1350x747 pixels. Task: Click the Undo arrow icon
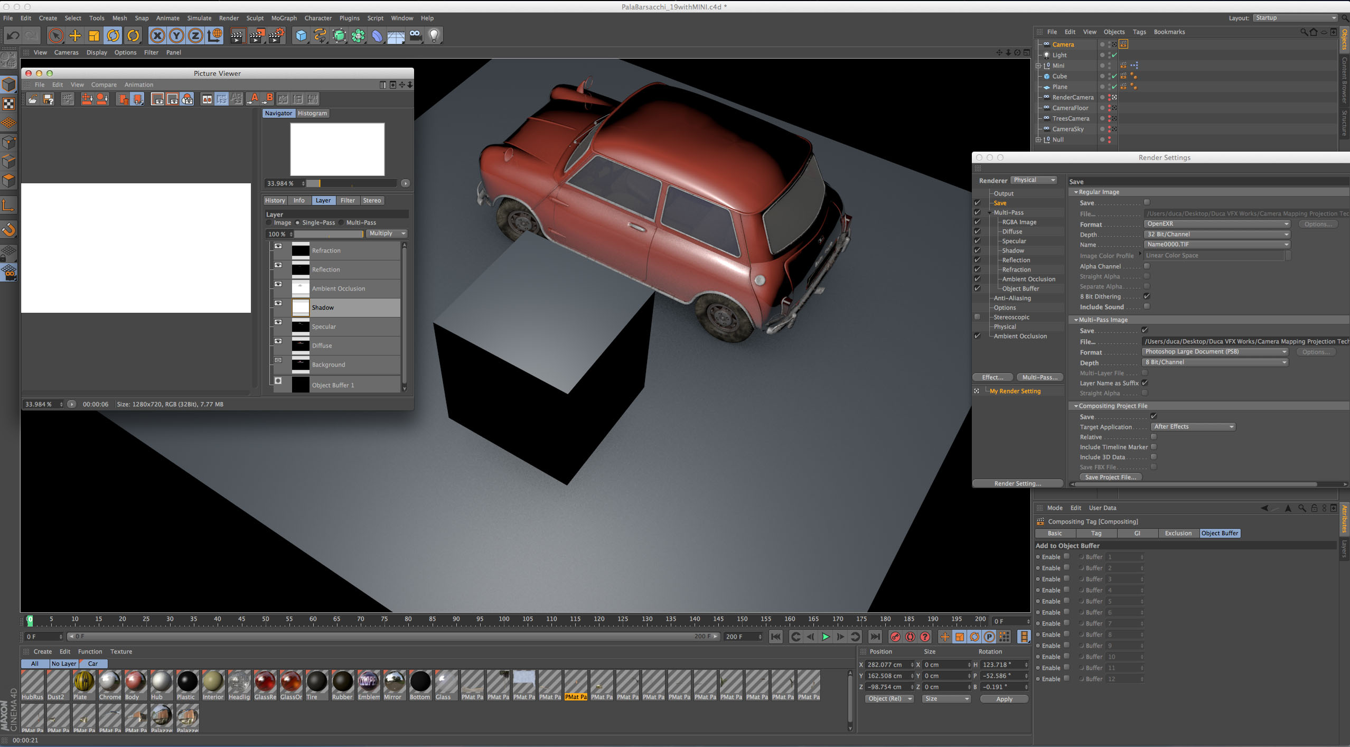pyautogui.click(x=13, y=36)
